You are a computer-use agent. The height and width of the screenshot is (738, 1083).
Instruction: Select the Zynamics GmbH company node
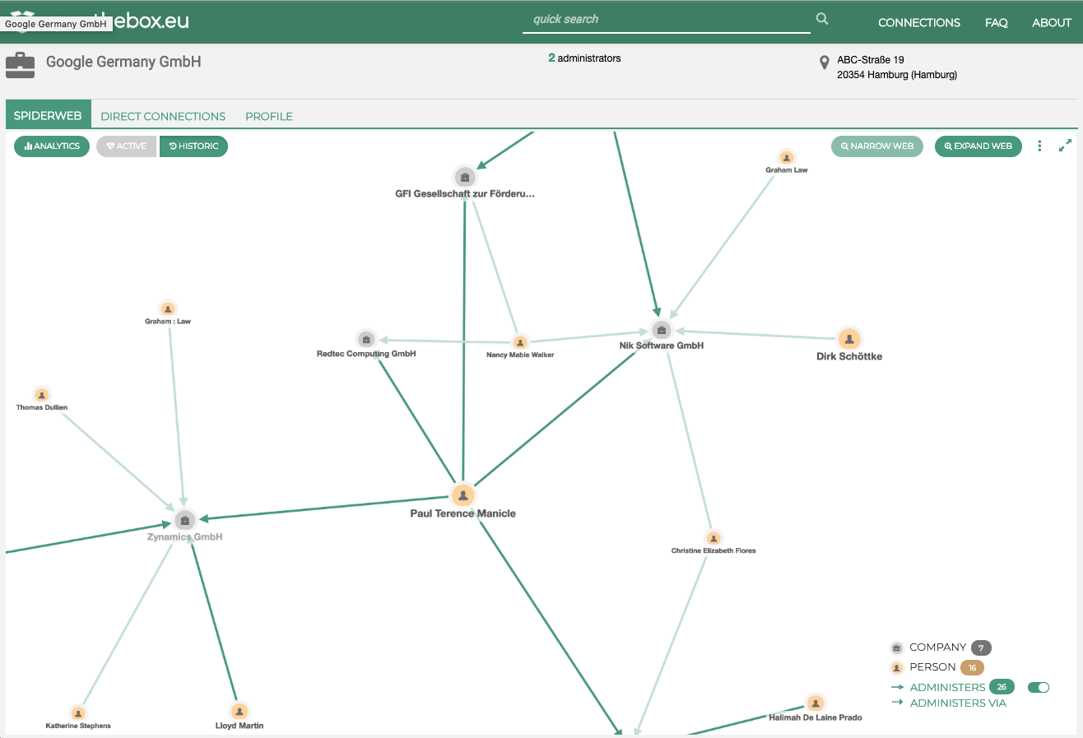click(x=185, y=521)
